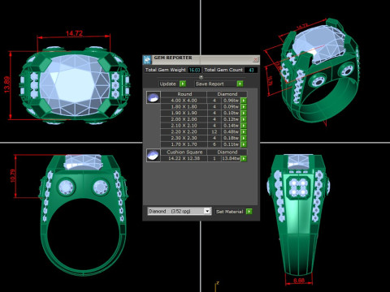
Task: Select the 1.70 X 1.70 size cell
Action: coord(184,144)
